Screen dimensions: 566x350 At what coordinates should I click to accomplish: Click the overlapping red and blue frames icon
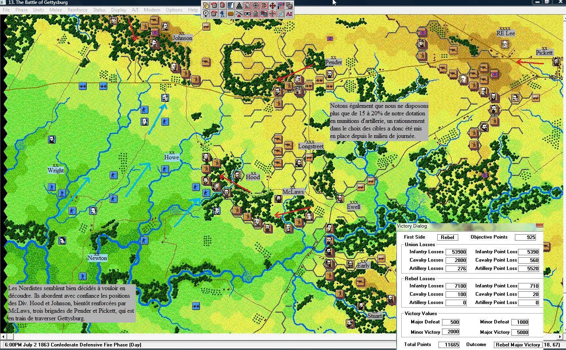pyautogui.click(x=264, y=14)
